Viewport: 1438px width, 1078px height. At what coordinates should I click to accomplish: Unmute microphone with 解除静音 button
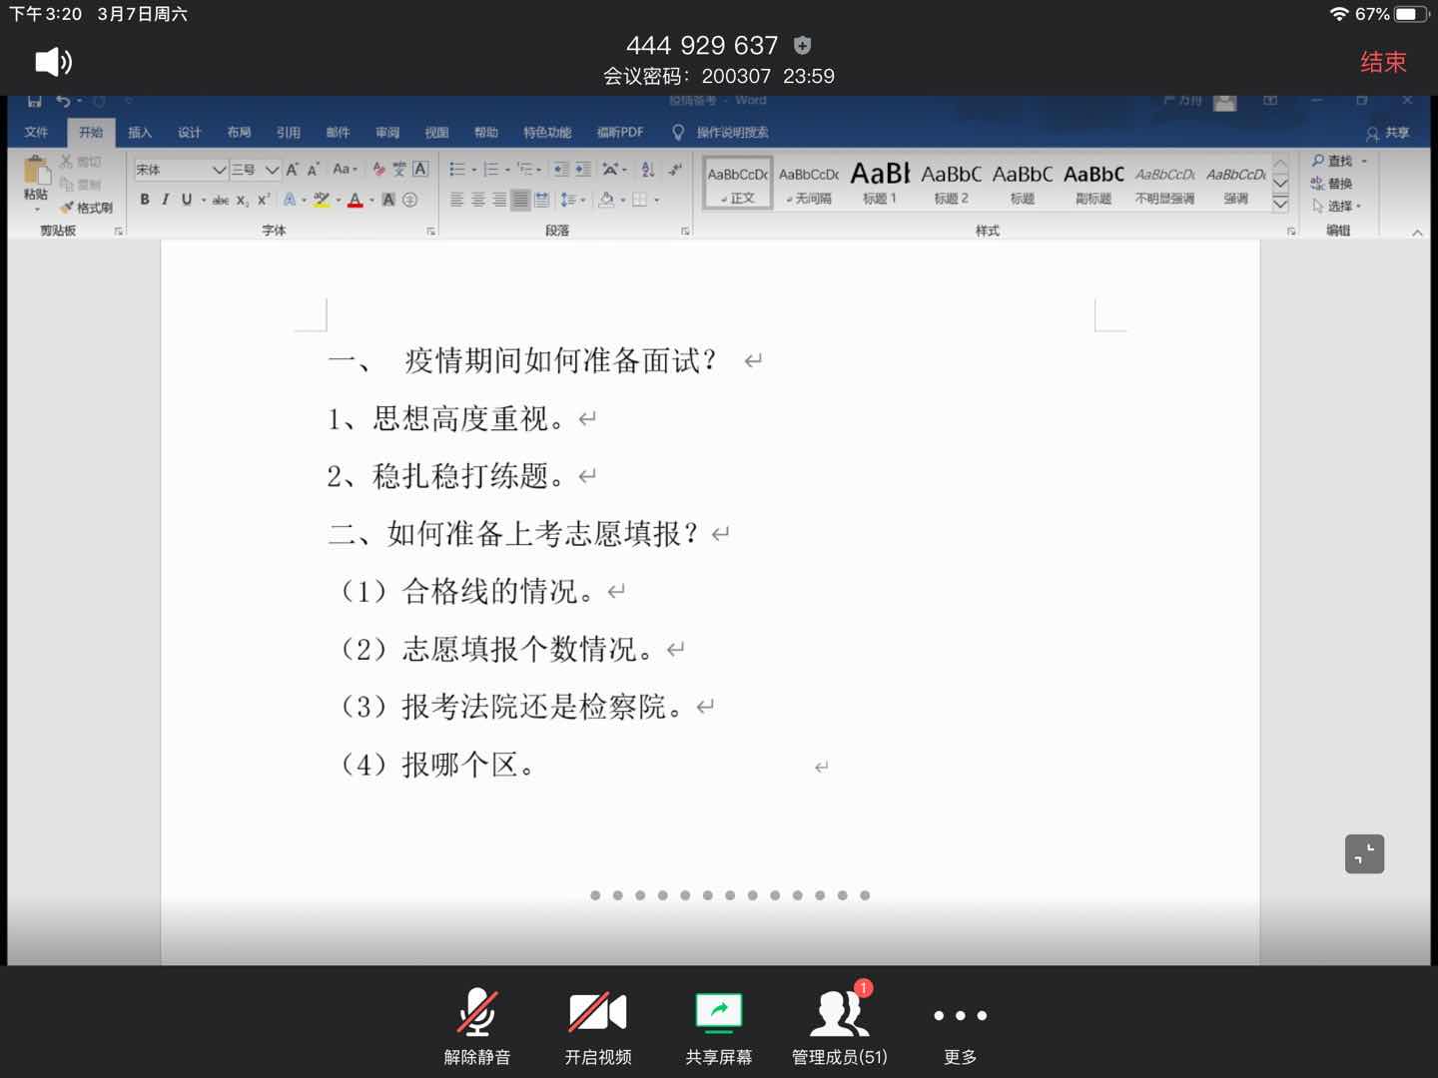(x=476, y=1026)
